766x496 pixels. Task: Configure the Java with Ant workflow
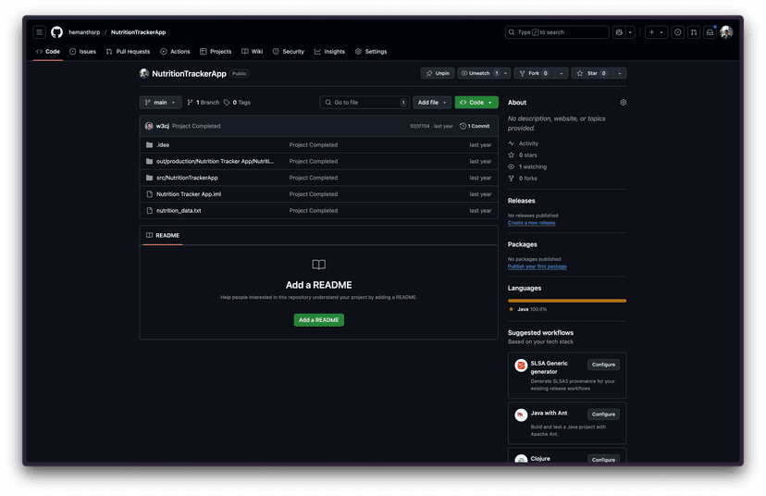603,415
